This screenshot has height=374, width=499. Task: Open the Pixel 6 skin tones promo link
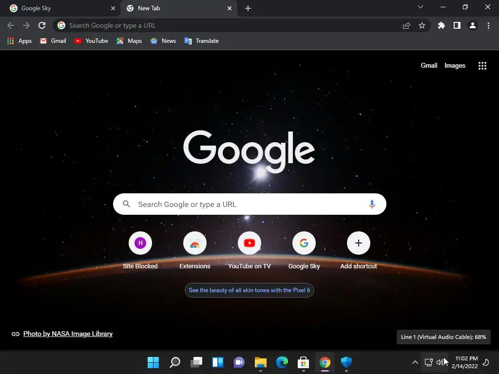[x=249, y=290]
